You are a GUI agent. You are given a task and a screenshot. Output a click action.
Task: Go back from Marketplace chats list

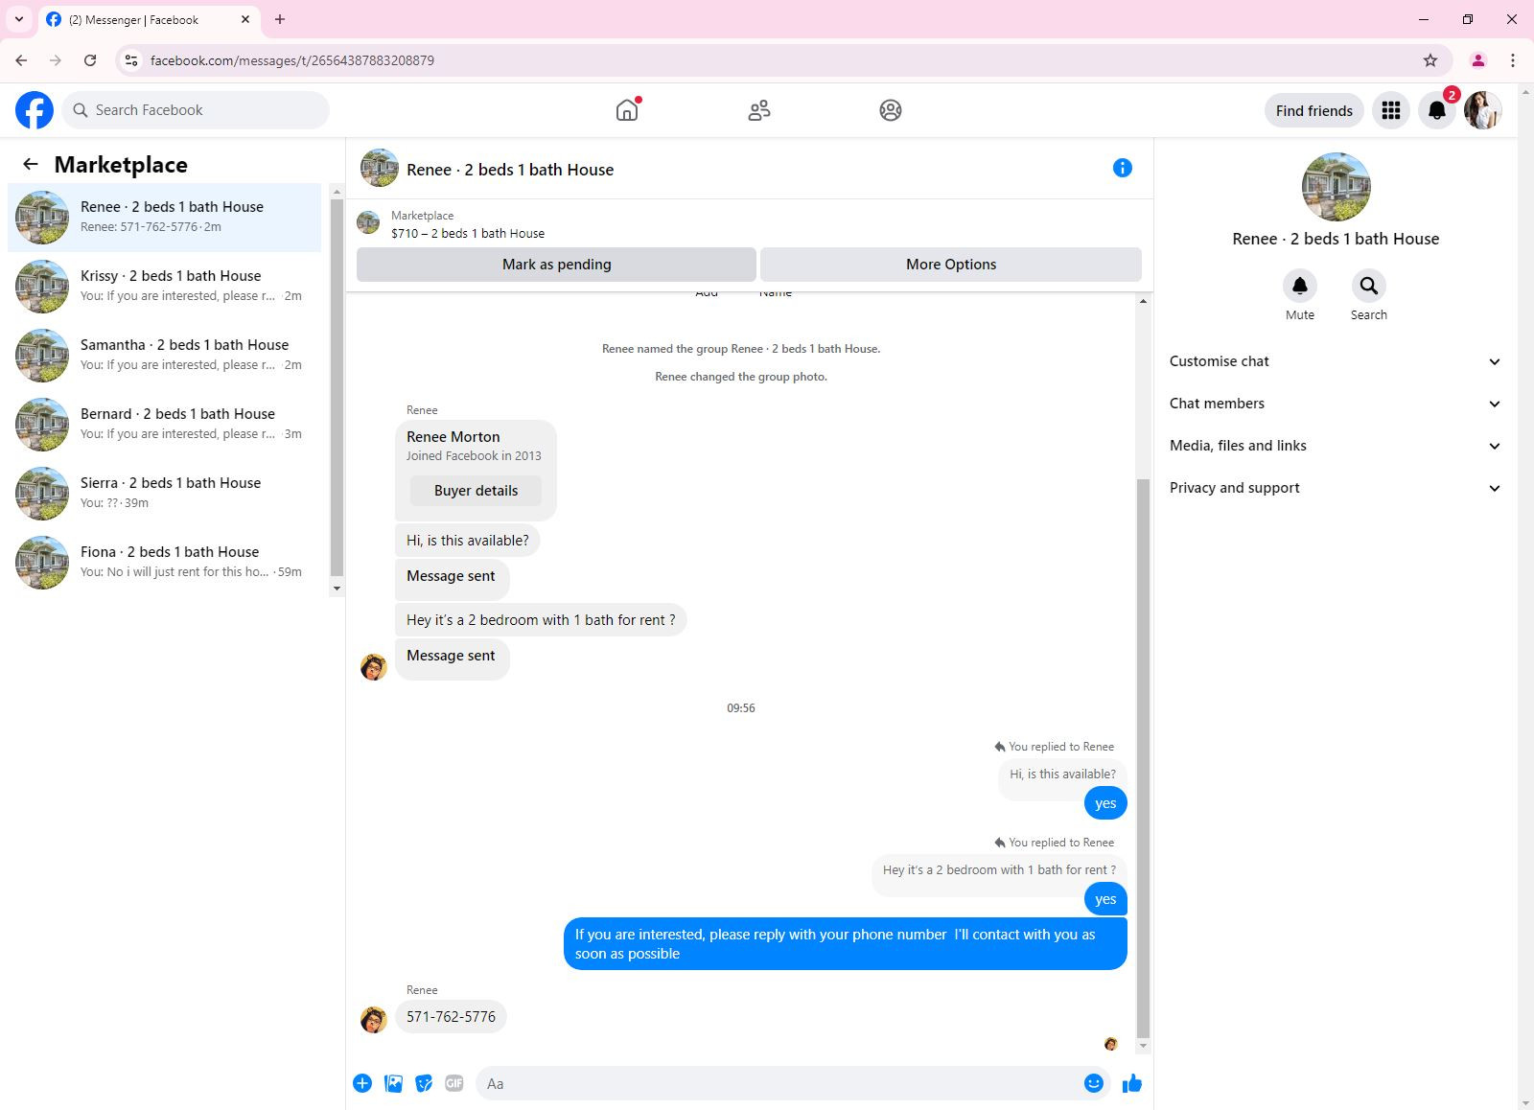[x=31, y=165]
